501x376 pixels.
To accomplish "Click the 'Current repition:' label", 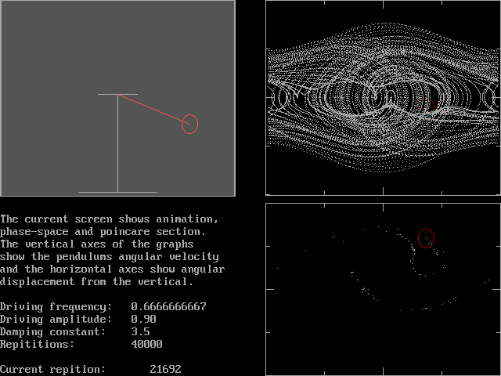I will click(x=52, y=369).
